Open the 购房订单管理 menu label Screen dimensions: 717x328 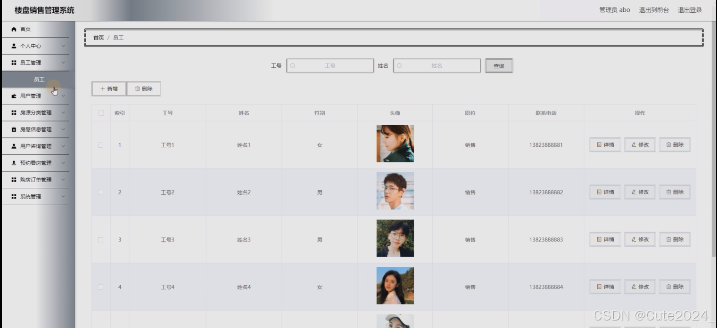36,180
